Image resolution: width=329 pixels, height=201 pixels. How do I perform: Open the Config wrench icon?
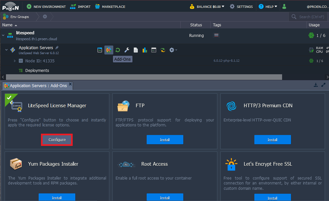point(127,50)
